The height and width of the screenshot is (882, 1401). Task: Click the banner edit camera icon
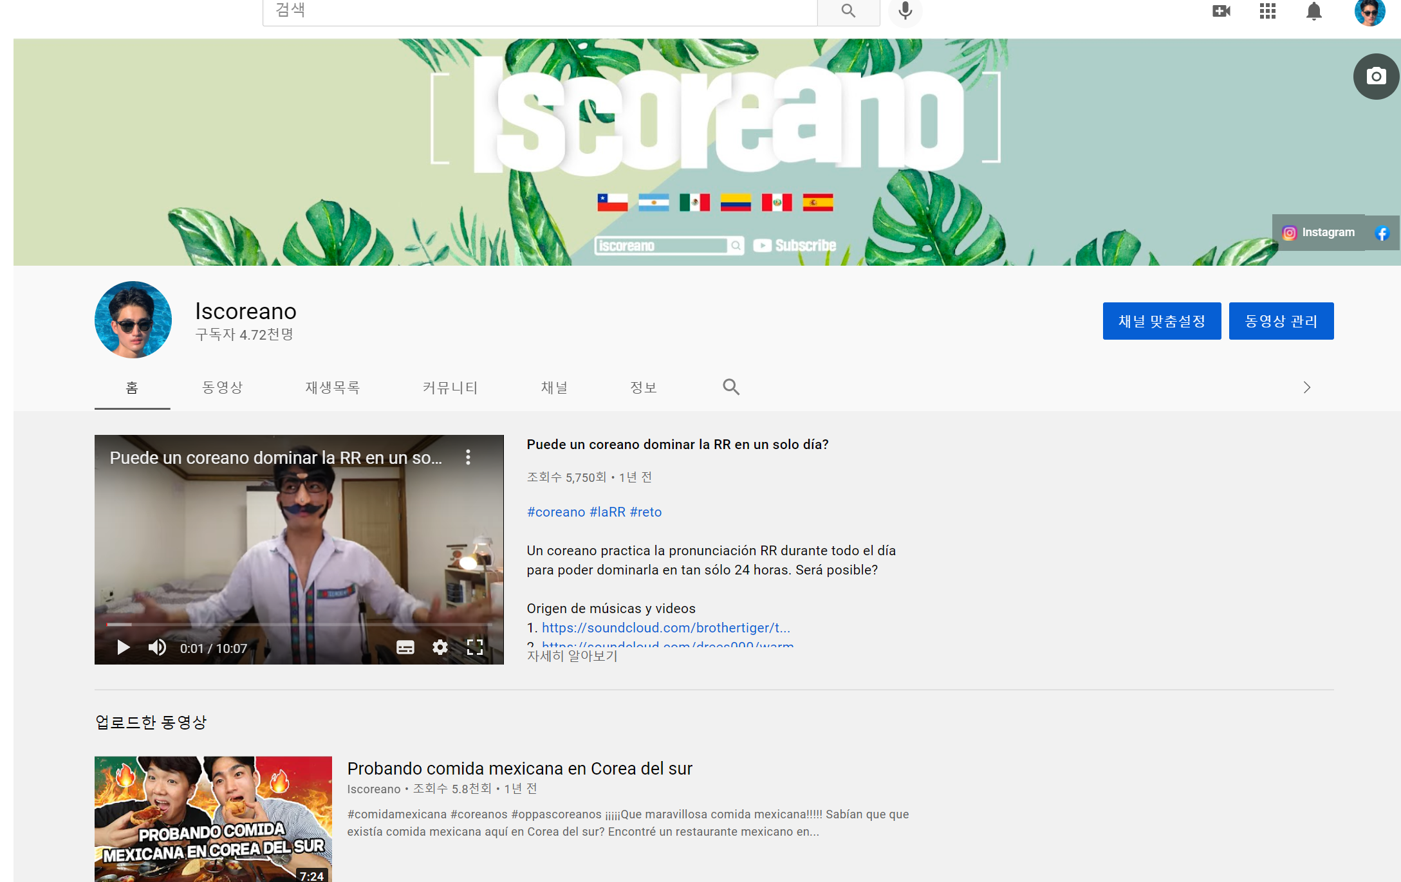1376,77
